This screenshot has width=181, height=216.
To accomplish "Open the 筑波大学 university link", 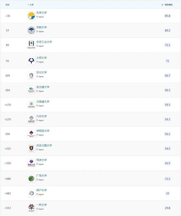I will (41, 160).
